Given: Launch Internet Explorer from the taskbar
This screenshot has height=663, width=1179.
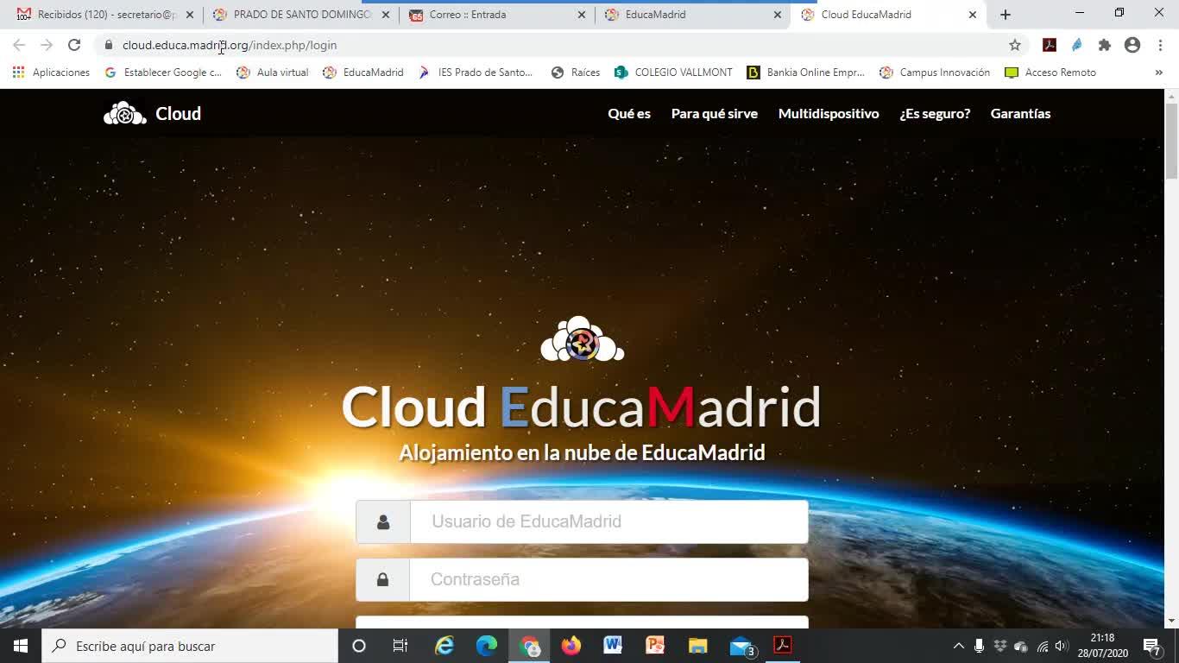Looking at the screenshot, I should [444, 646].
